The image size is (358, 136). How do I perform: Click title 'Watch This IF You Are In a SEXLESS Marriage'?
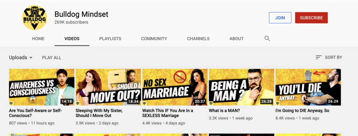168,113
